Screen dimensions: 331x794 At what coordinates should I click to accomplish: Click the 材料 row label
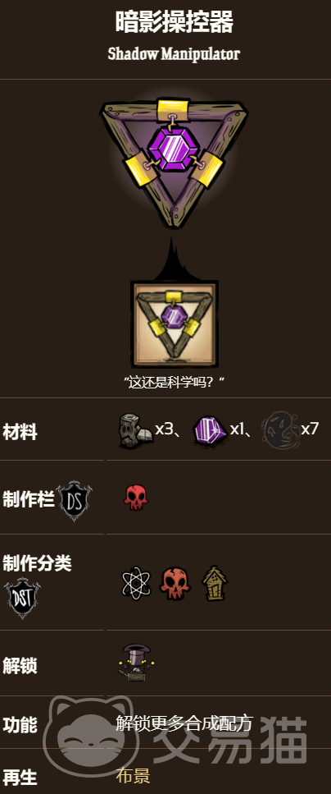point(20,433)
